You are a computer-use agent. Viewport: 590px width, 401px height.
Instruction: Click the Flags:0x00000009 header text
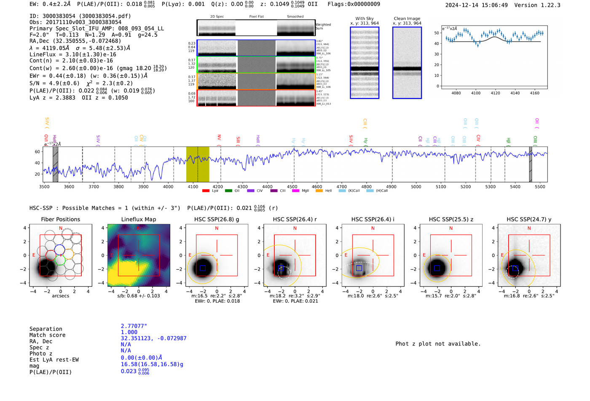(x=354, y=4)
